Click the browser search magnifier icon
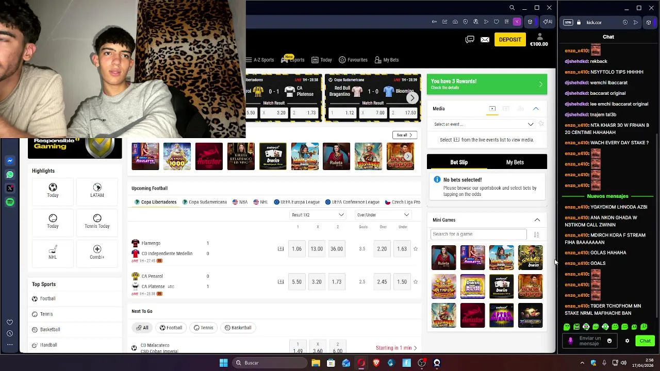 point(512,8)
